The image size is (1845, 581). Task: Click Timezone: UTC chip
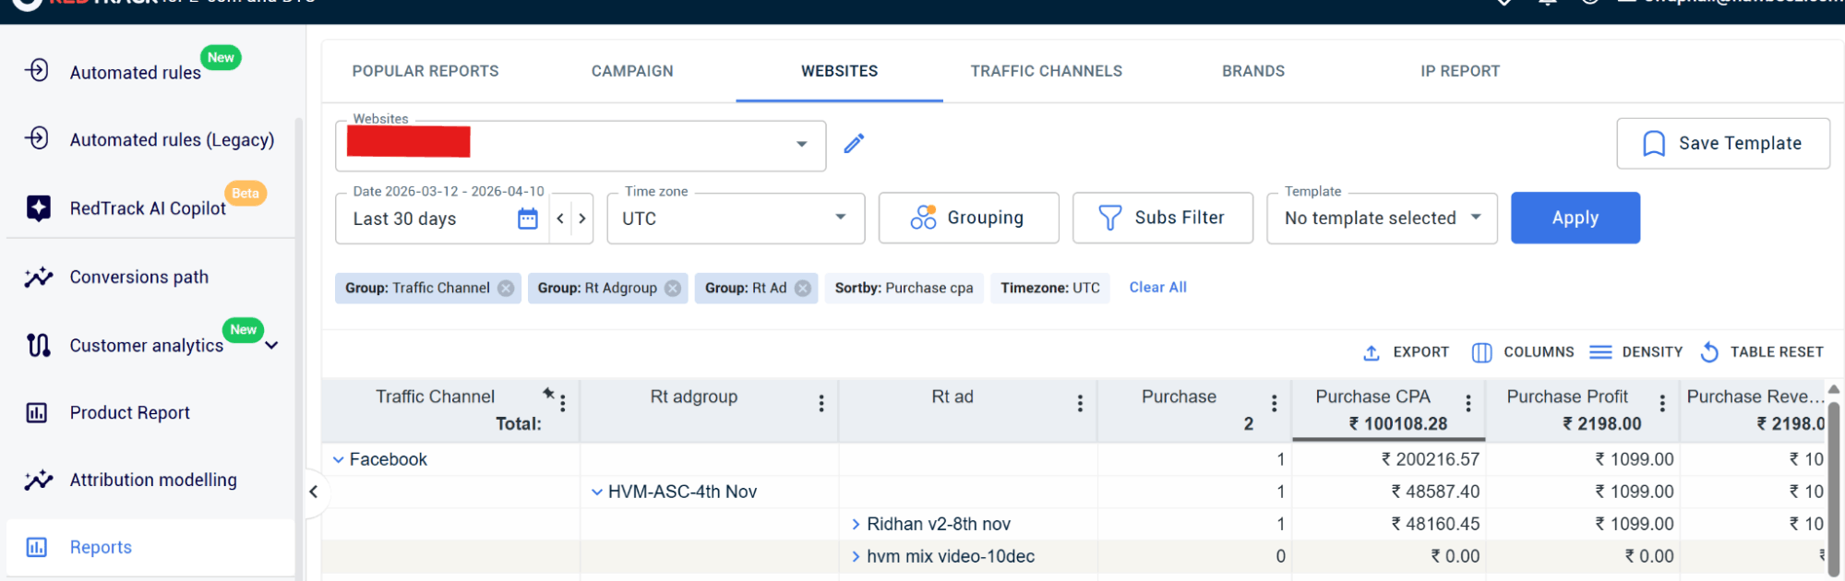[x=1050, y=288]
